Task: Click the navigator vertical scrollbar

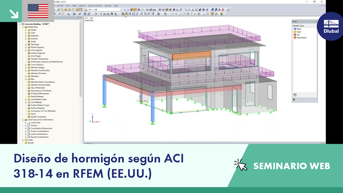Action: [81, 59]
